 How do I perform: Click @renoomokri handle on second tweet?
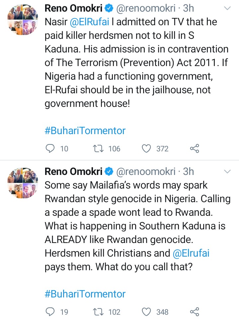(x=145, y=171)
